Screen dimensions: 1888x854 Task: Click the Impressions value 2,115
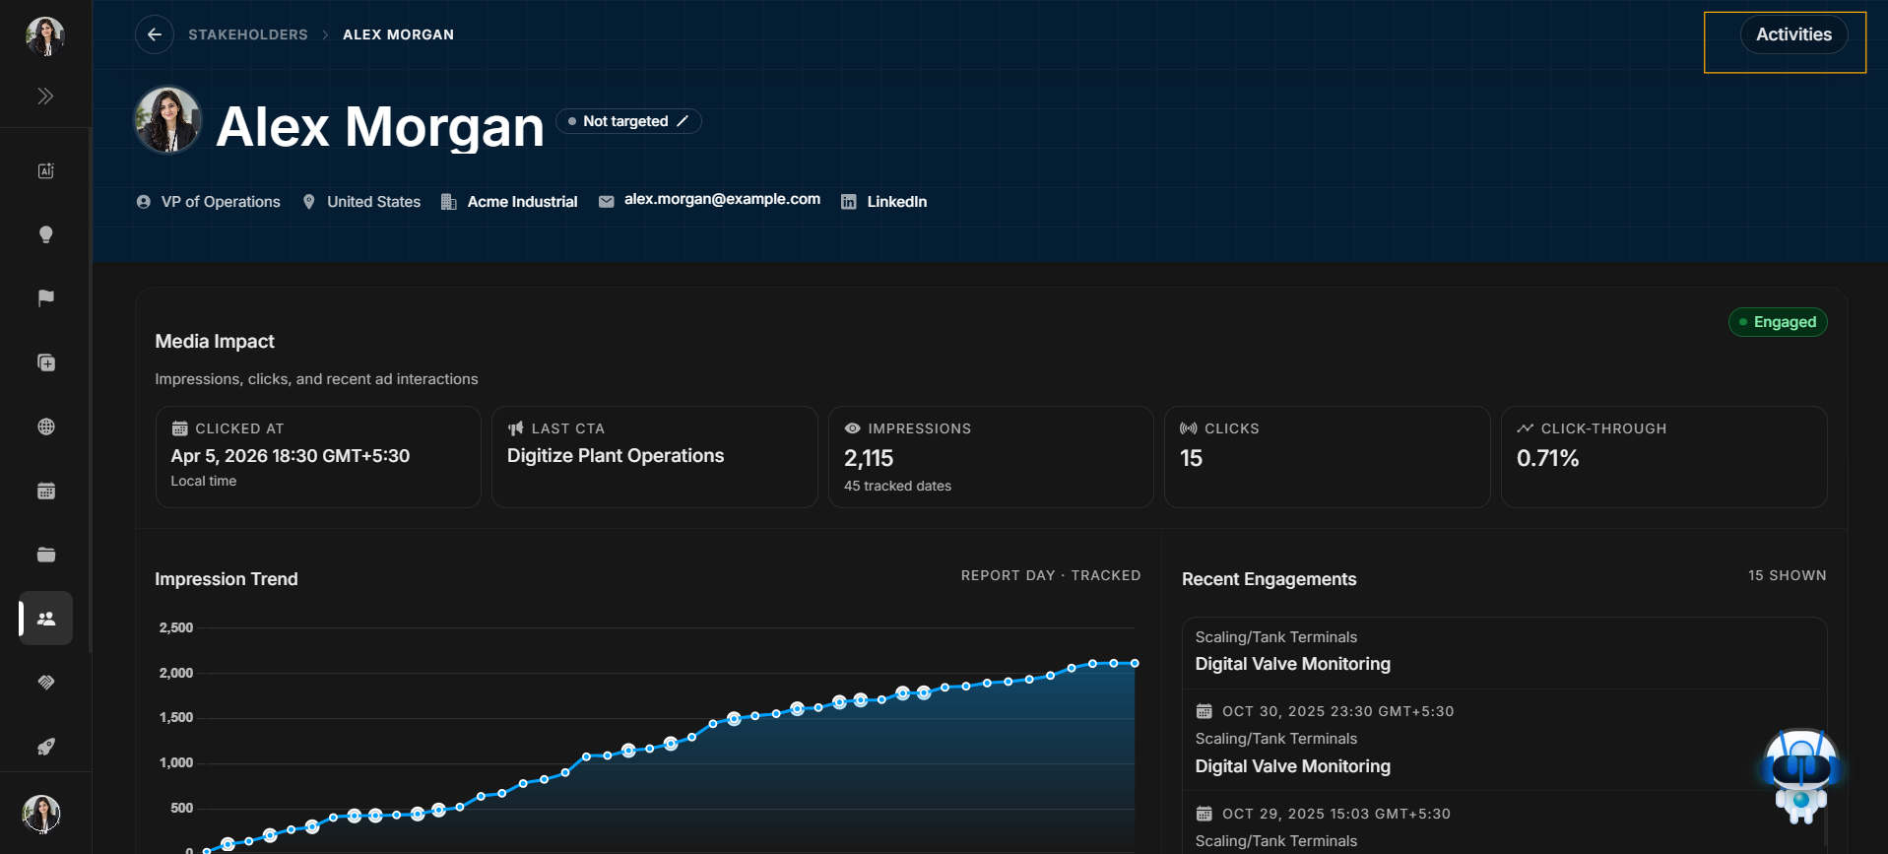(x=869, y=458)
